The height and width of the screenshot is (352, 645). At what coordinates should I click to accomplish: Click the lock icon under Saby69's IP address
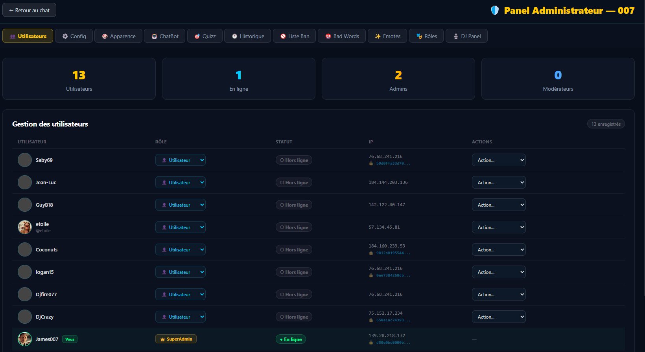click(x=371, y=163)
